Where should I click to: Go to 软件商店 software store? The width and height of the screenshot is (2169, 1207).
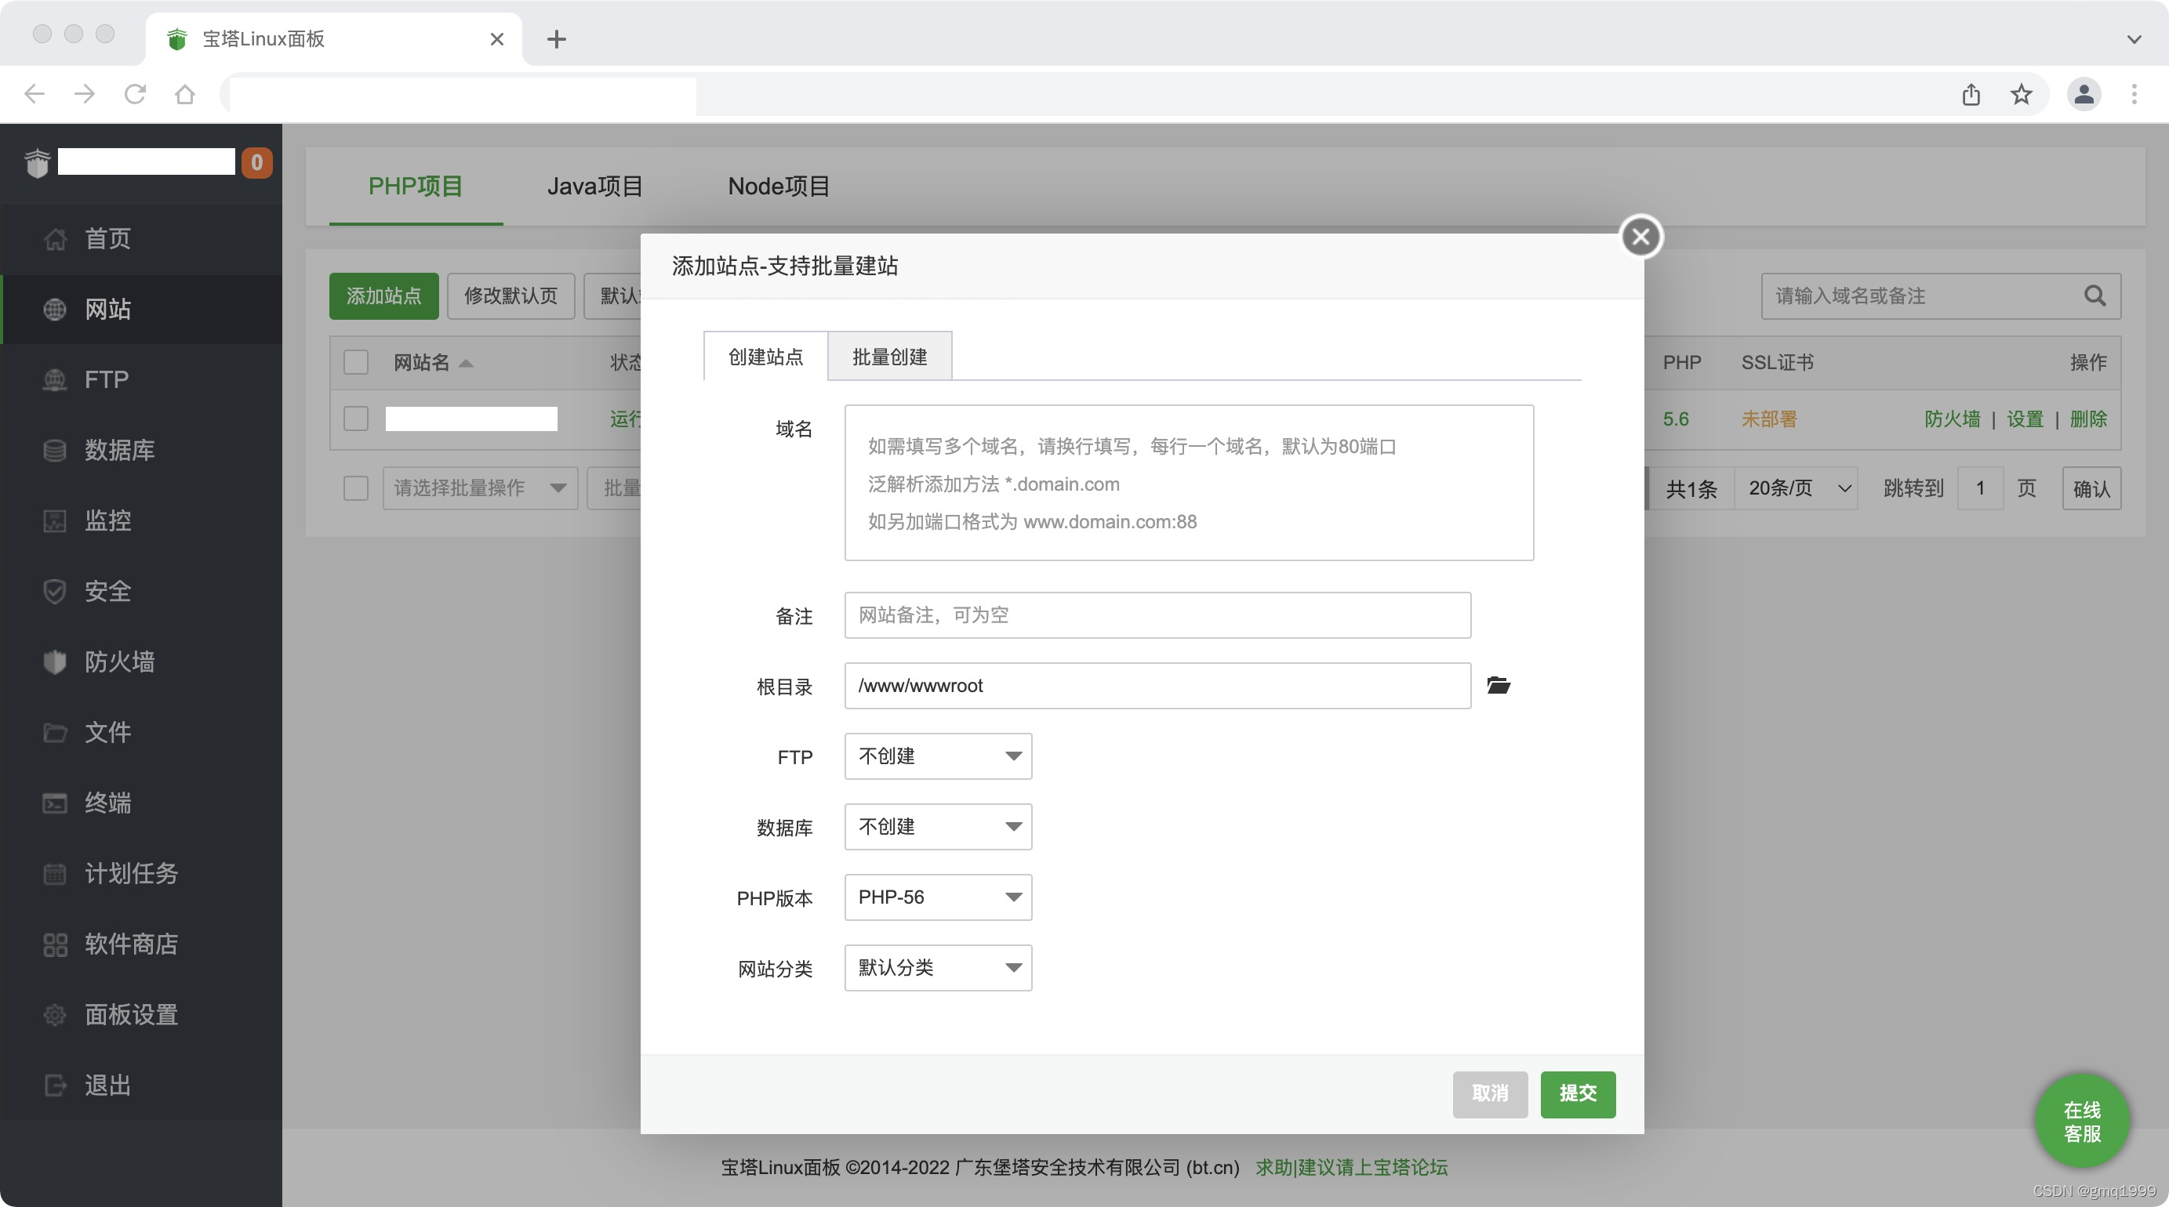coord(130,944)
